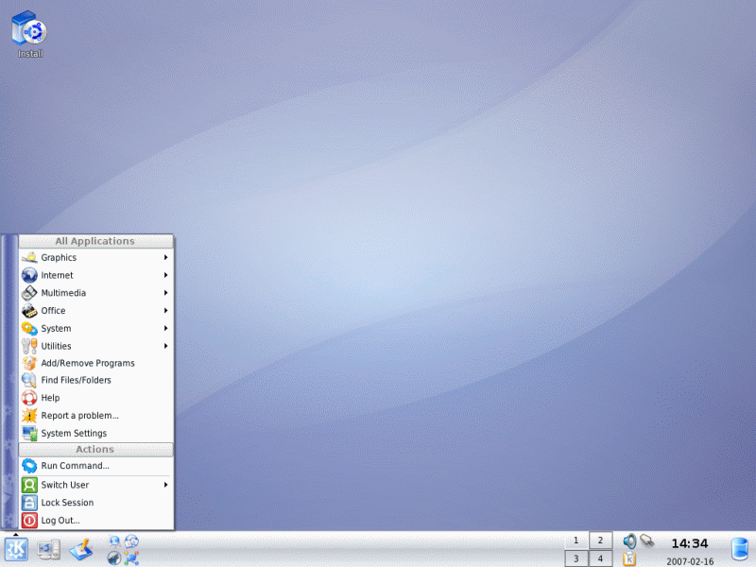This screenshot has height=567, width=756.
Task: Click the yellow K tray icon
Action: 629,558
